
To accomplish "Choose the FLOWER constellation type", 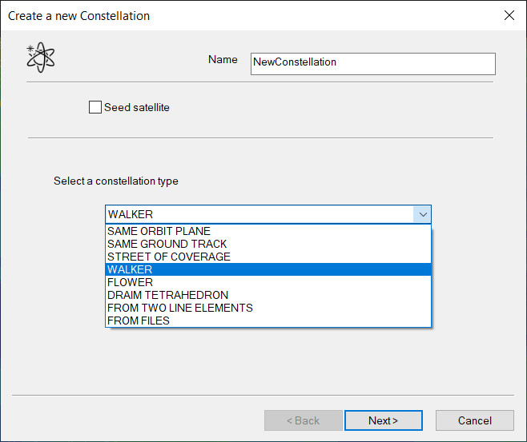I will tap(130, 282).
